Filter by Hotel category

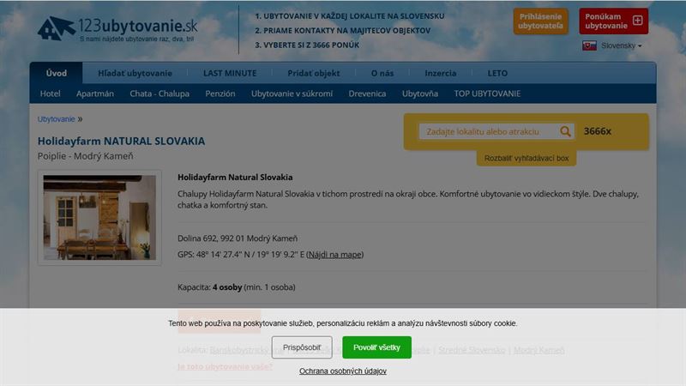click(x=50, y=93)
